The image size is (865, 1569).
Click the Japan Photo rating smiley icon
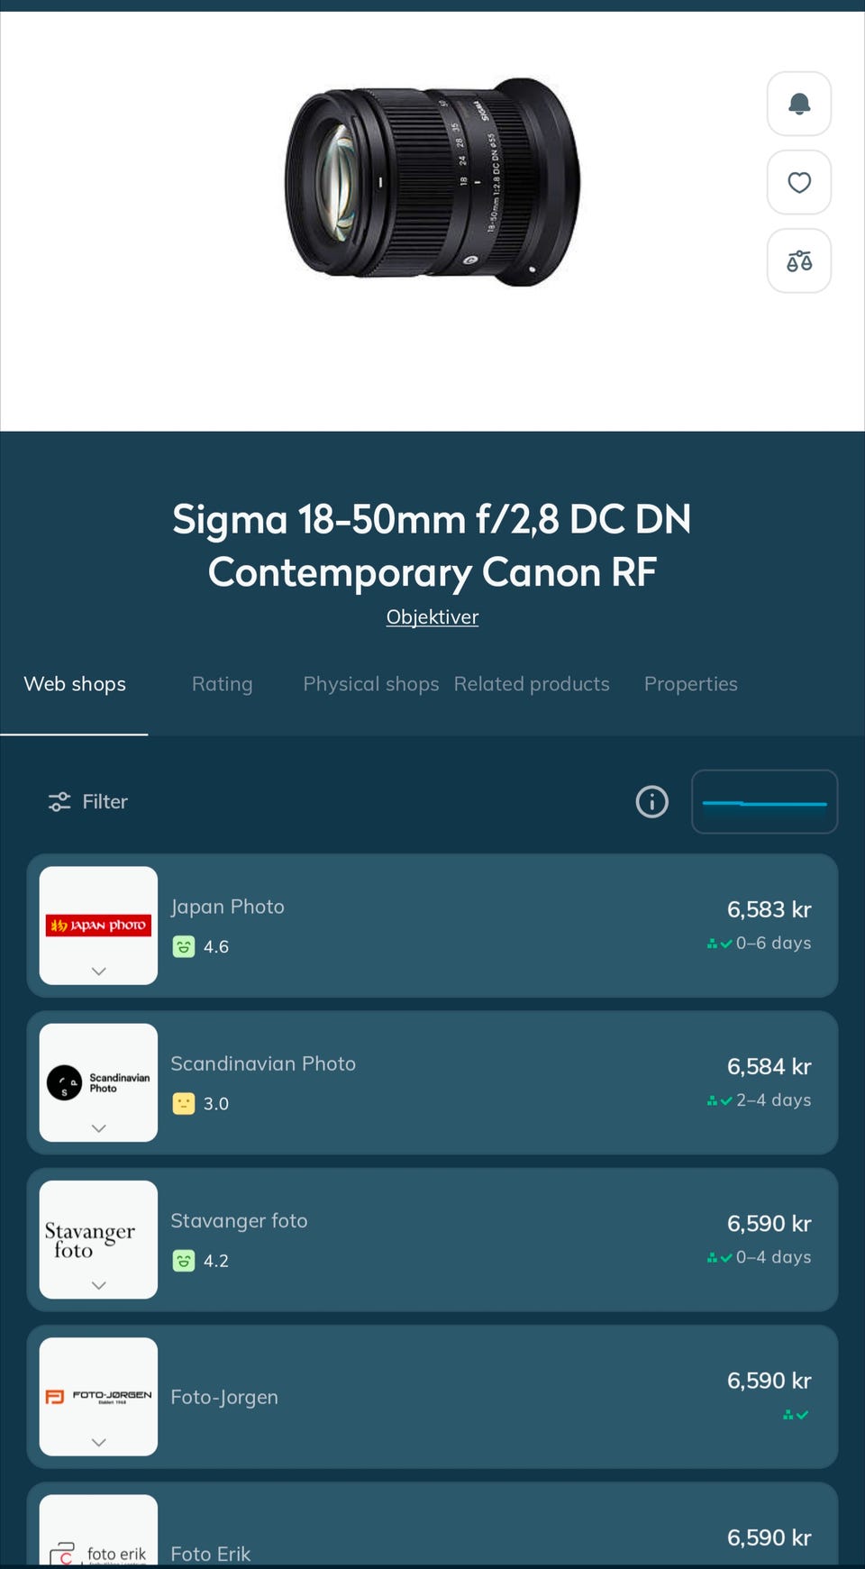coord(184,946)
